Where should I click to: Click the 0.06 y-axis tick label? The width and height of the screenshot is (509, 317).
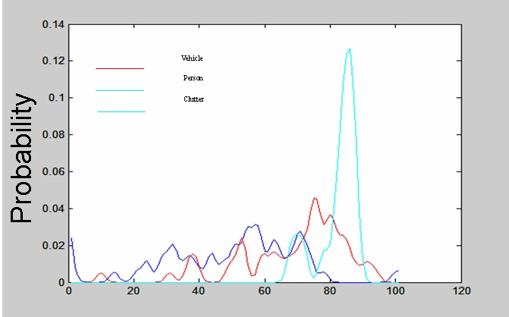click(53, 171)
